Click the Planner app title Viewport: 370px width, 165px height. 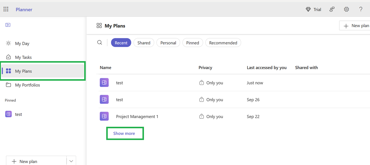coord(24,9)
